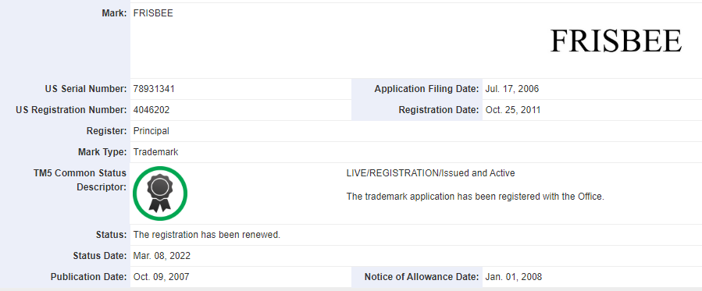Click the Application Filing Date value Jul. 17, 2006
702x291 pixels.
tap(511, 89)
